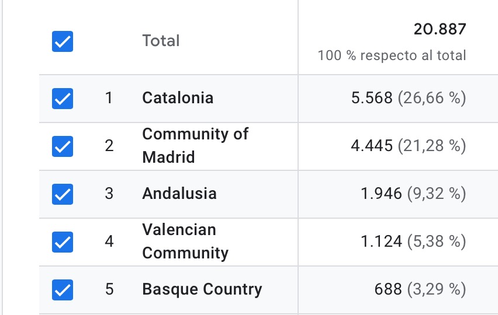498x315 pixels.
Task: Deselect the Community of Madrid checkbox
Action: tap(63, 146)
